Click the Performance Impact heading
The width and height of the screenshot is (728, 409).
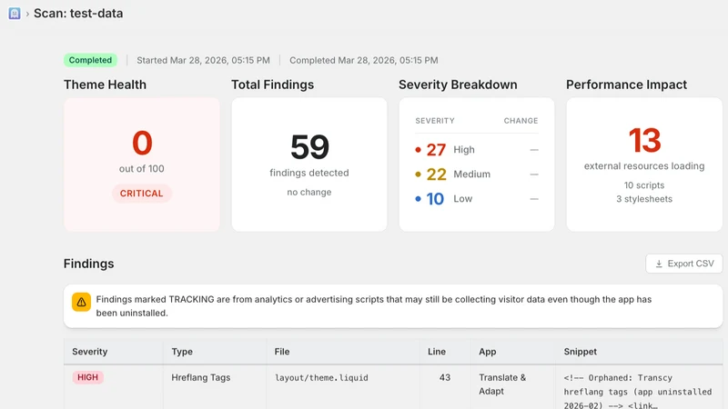click(x=626, y=85)
